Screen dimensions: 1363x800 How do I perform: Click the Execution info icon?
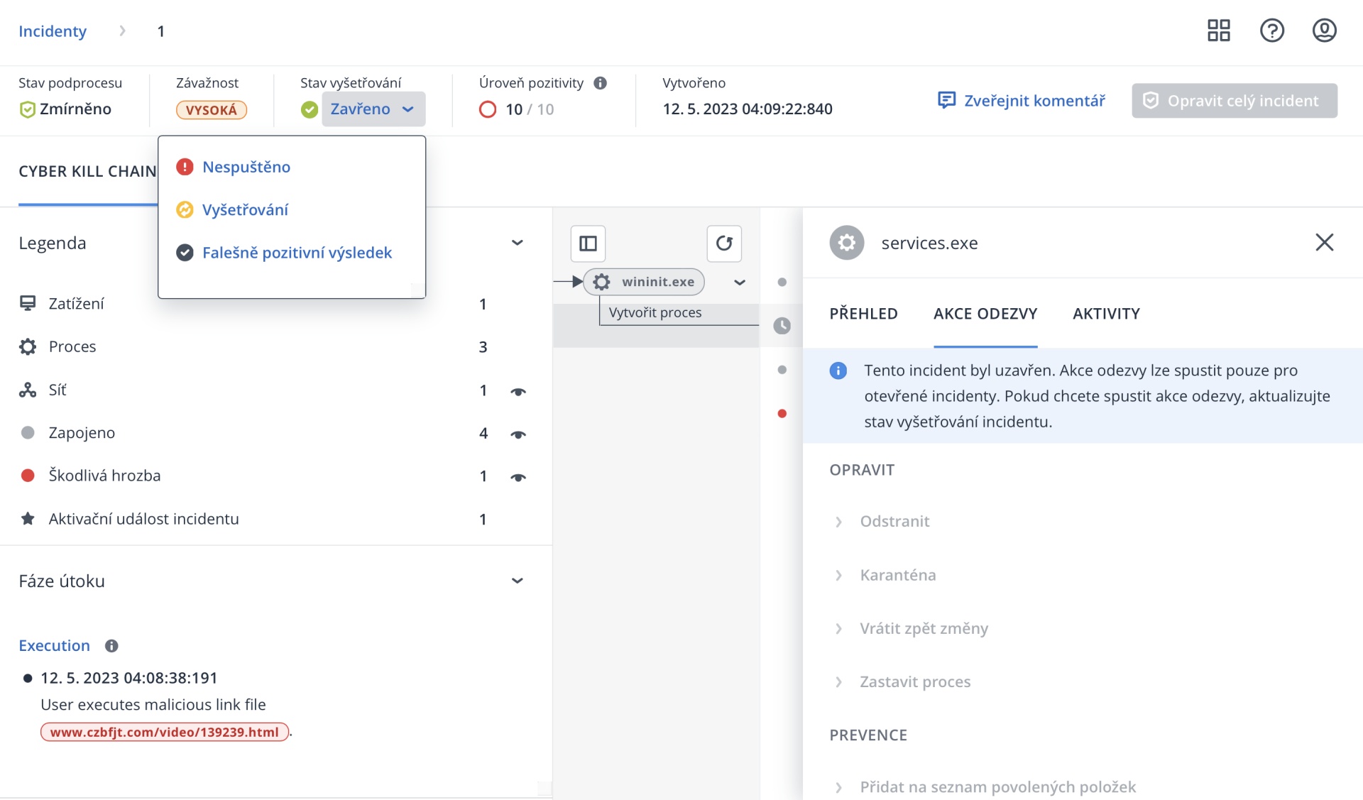[111, 646]
